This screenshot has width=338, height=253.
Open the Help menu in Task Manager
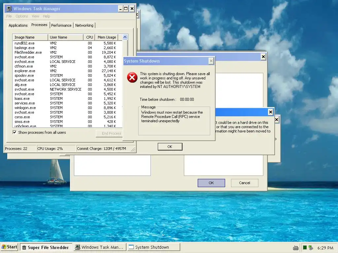click(46, 16)
